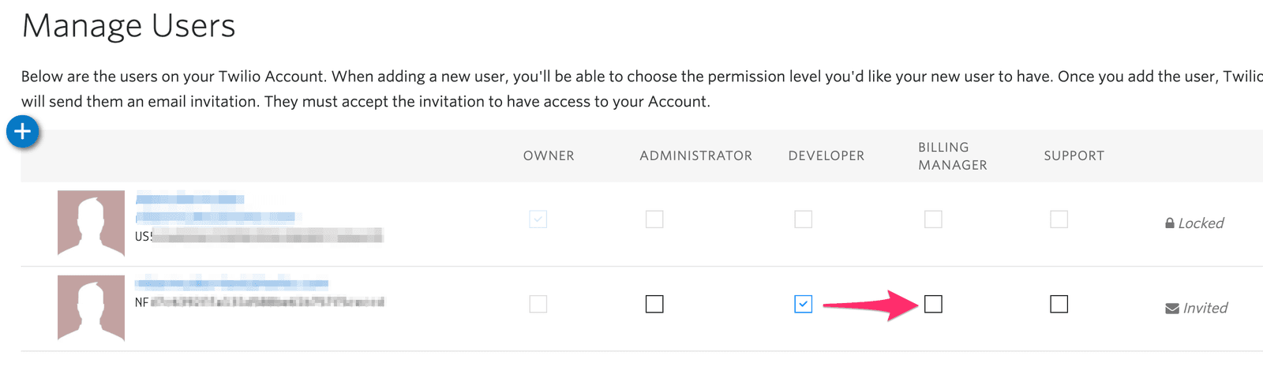
Task: Click locked user's Support checkbox
Action: (1059, 219)
